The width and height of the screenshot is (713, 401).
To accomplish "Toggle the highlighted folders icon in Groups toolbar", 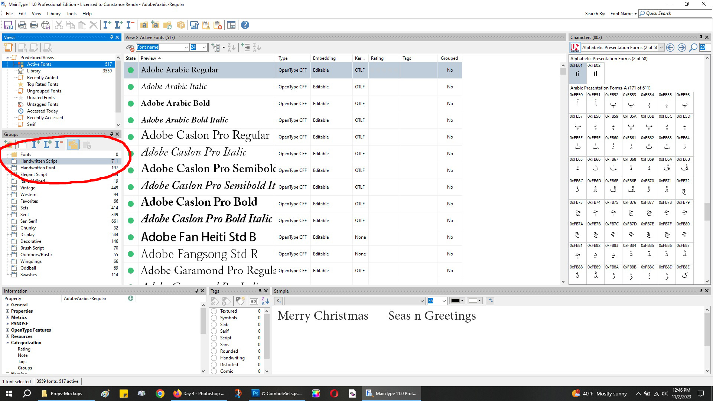I will click(73, 145).
